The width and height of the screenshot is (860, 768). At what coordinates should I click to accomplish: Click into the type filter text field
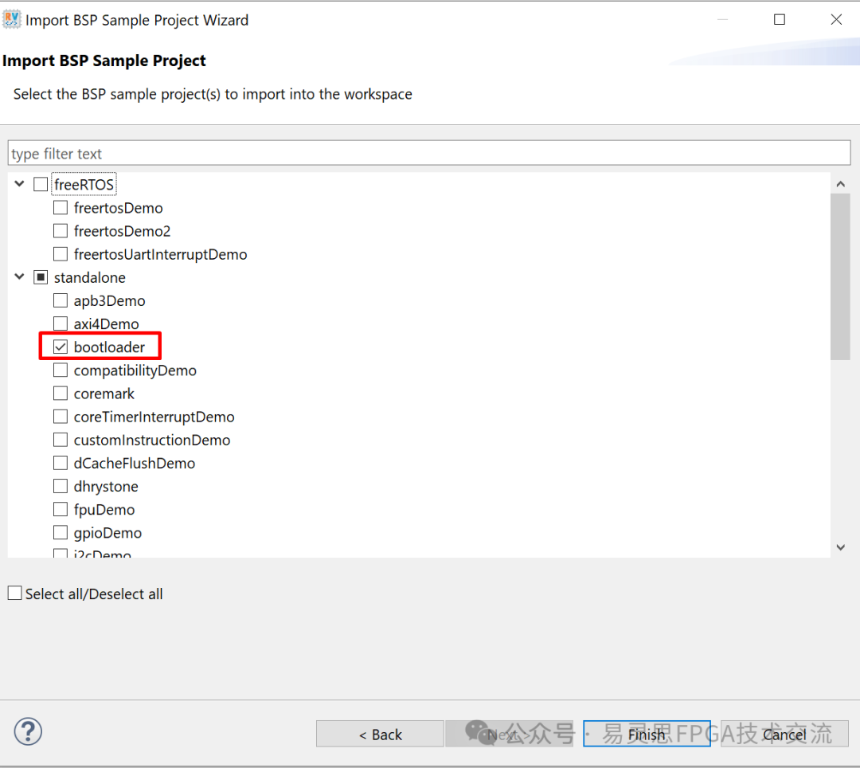pyautogui.click(x=429, y=154)
